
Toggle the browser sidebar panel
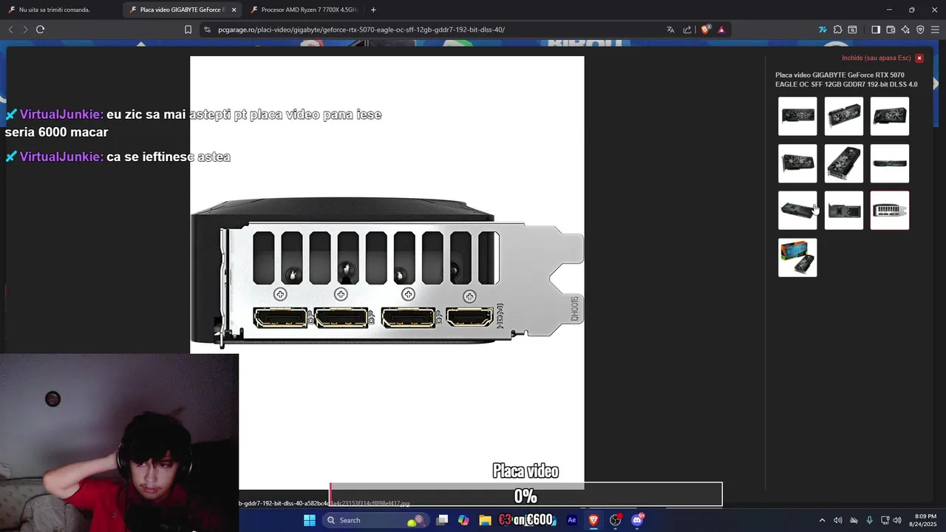[876, 30]
